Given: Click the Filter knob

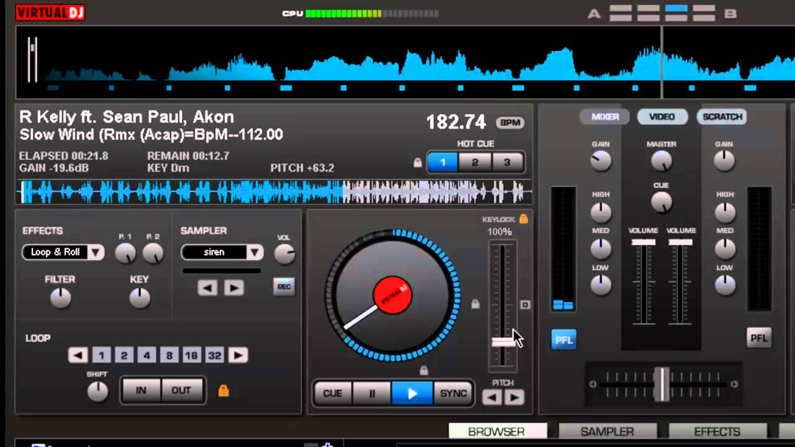Looking at the screenshot, I should 60,299.
